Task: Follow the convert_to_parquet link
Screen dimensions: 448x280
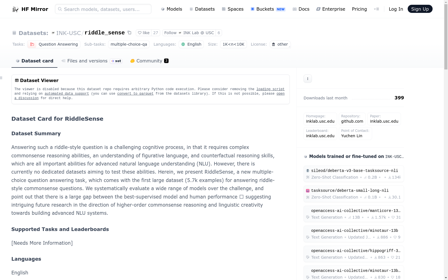Action: [136, 94]
